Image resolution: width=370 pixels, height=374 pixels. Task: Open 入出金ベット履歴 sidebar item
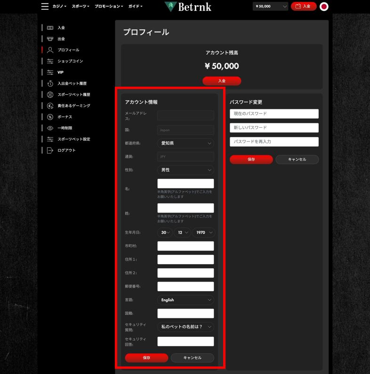(72, 83)
